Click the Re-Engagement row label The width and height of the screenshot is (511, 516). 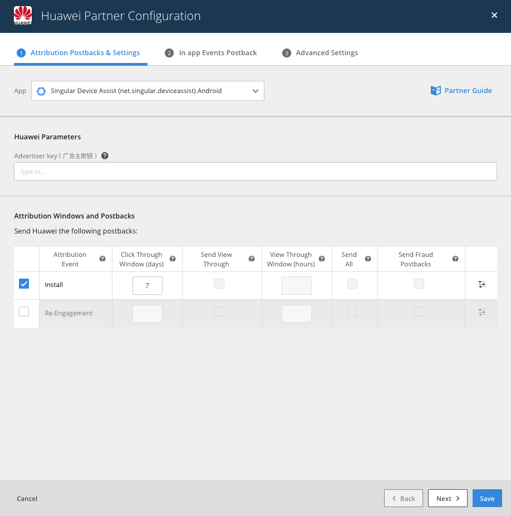pos(68,313)
